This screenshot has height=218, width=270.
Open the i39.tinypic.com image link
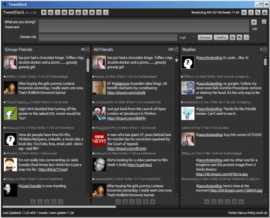tap(236, 190)
